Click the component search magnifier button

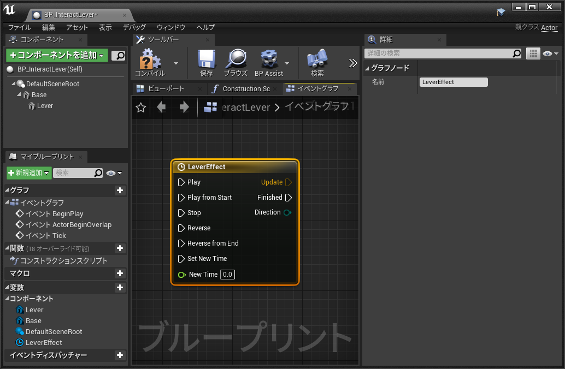click(x=118, y=56)
